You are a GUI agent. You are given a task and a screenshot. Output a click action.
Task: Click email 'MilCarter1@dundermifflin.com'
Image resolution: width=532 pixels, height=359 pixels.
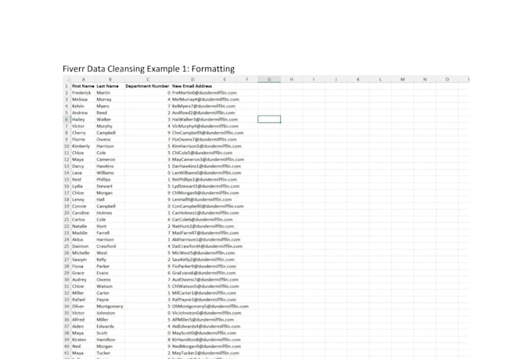[205, 293]
